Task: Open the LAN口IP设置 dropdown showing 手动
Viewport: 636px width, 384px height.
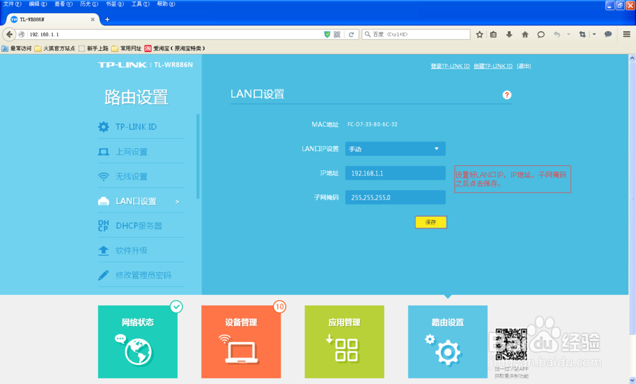Action: pyautogui.click(x=395, y=149)
